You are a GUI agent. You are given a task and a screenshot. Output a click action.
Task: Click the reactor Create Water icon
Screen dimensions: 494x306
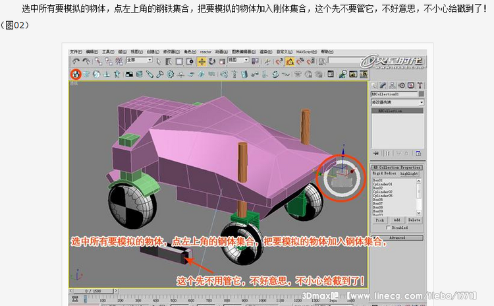coord(212,75)
